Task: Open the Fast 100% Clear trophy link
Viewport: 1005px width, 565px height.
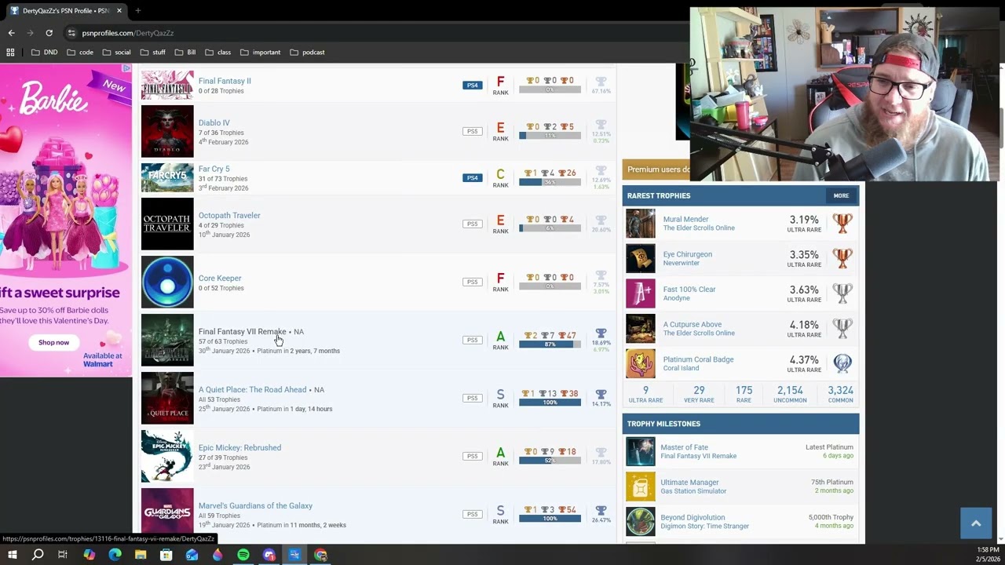Action: click(689, 289)
